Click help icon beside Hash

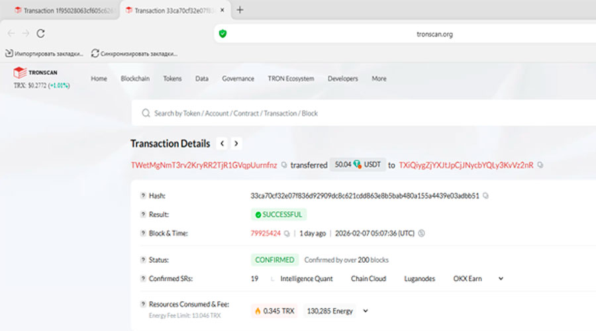[x=143, y=196]
